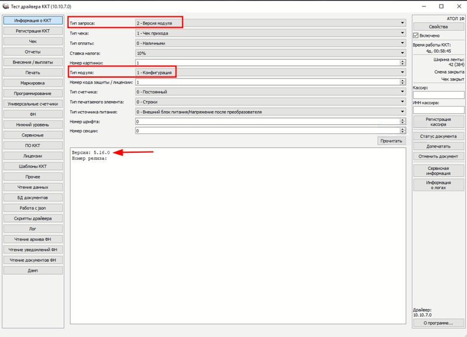The image size is (467, 337).
Task: Toggle the Включено checkbox
Action: coord(416,36)
